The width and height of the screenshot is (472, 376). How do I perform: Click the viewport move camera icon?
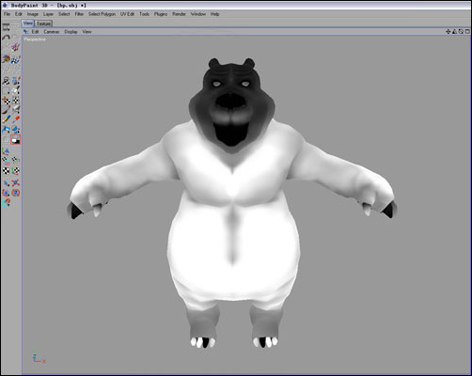pyautogui.click(x=448, y=31)
